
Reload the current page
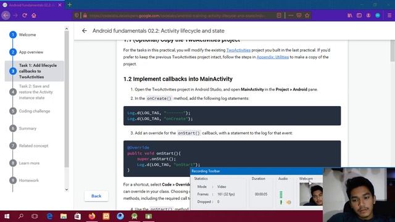pos(25,15)
